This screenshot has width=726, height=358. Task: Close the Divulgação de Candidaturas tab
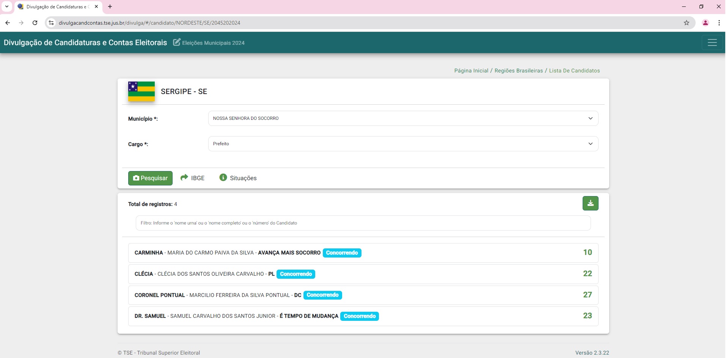96,6
